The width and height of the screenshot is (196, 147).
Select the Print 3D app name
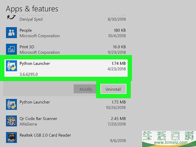click(x=27, y=47)
